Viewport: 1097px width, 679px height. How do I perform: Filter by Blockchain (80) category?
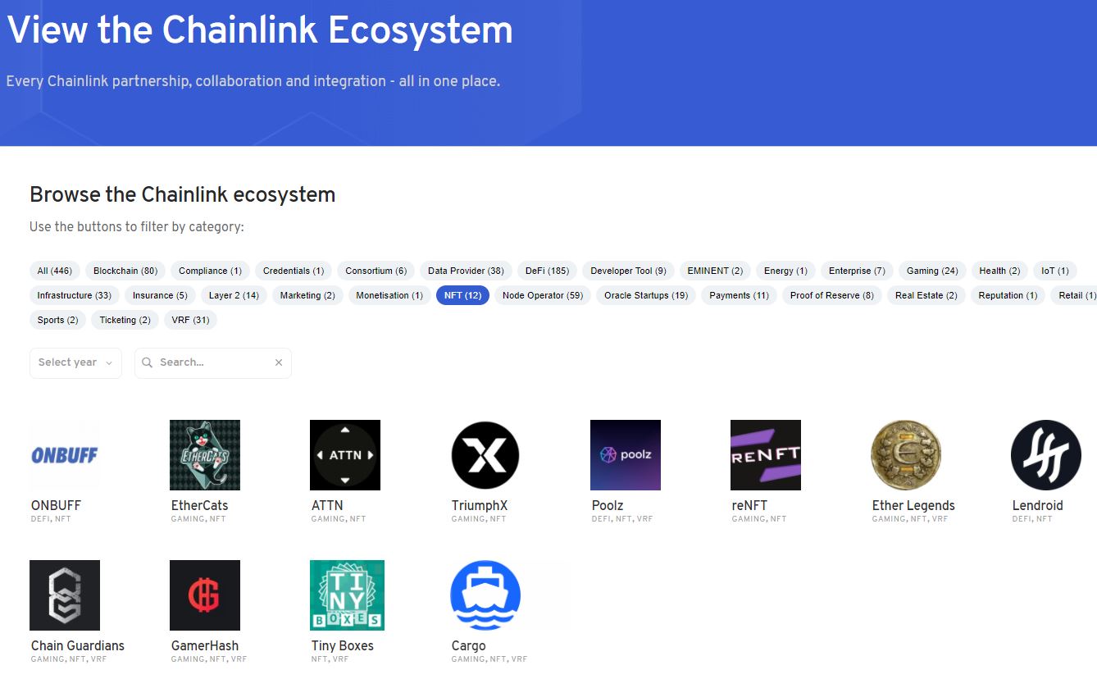(125, 271)
